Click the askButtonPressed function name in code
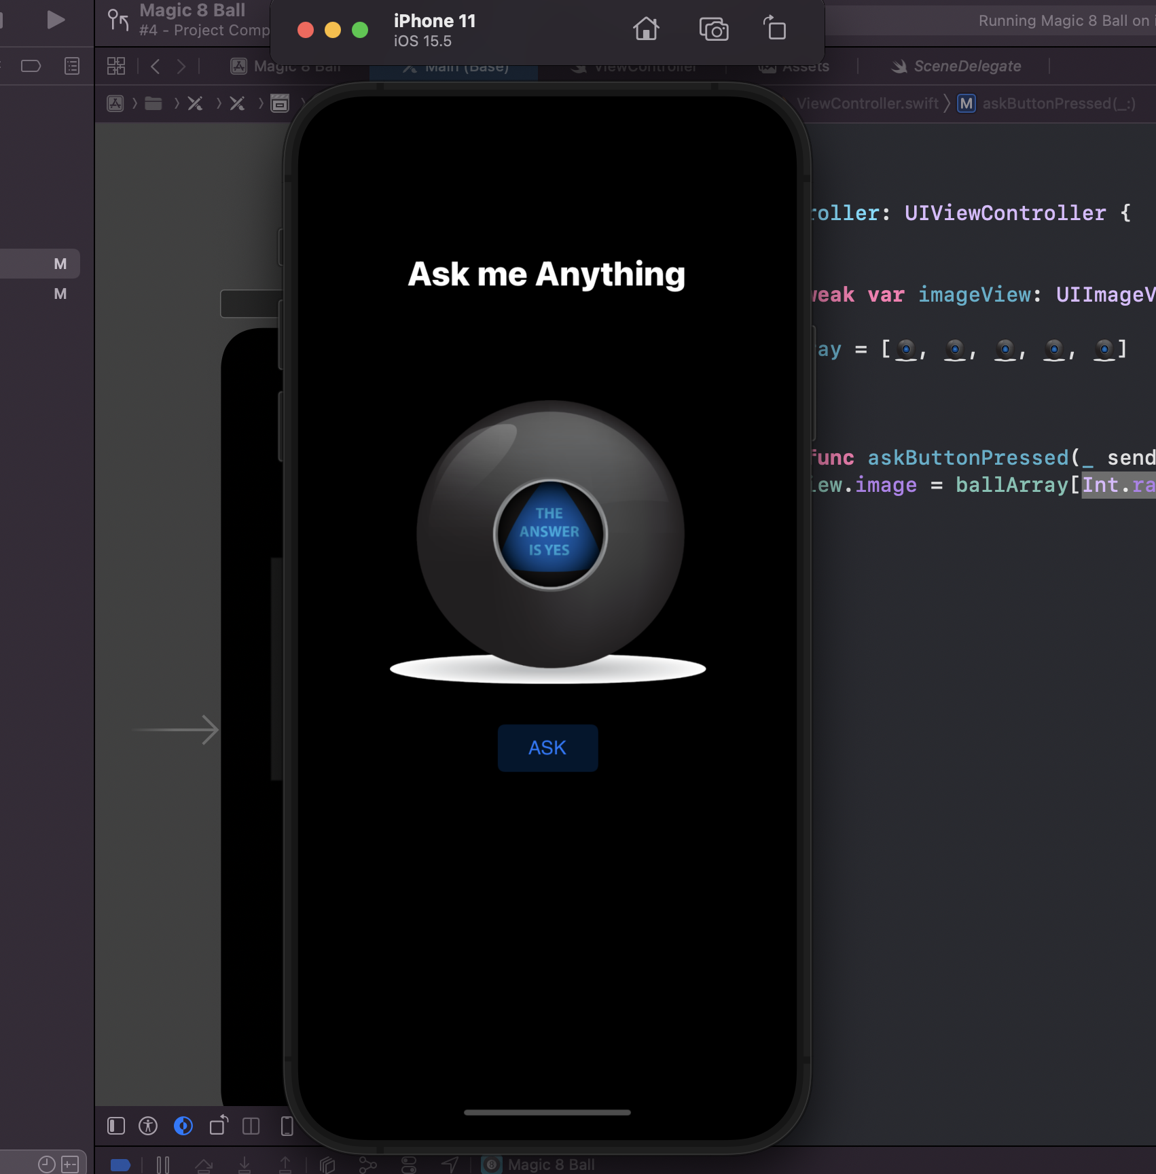Image resolution: width=1156 pixels, height=1174 pixels. click(968, 457)
